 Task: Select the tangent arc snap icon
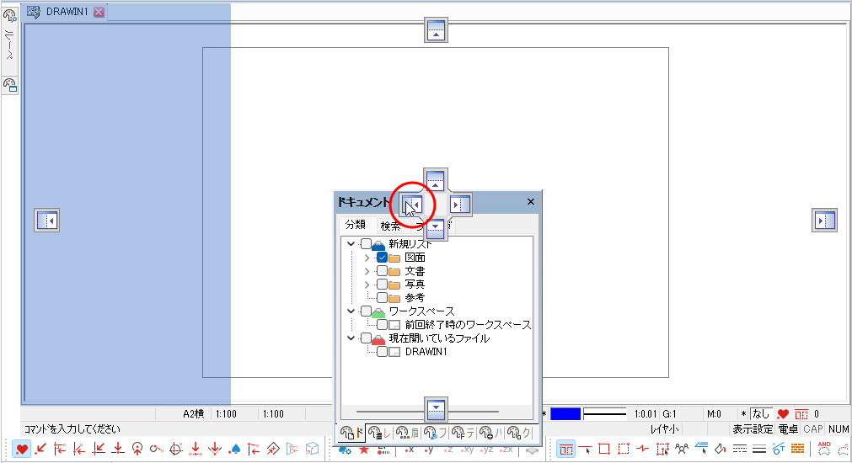click(157, 450)
